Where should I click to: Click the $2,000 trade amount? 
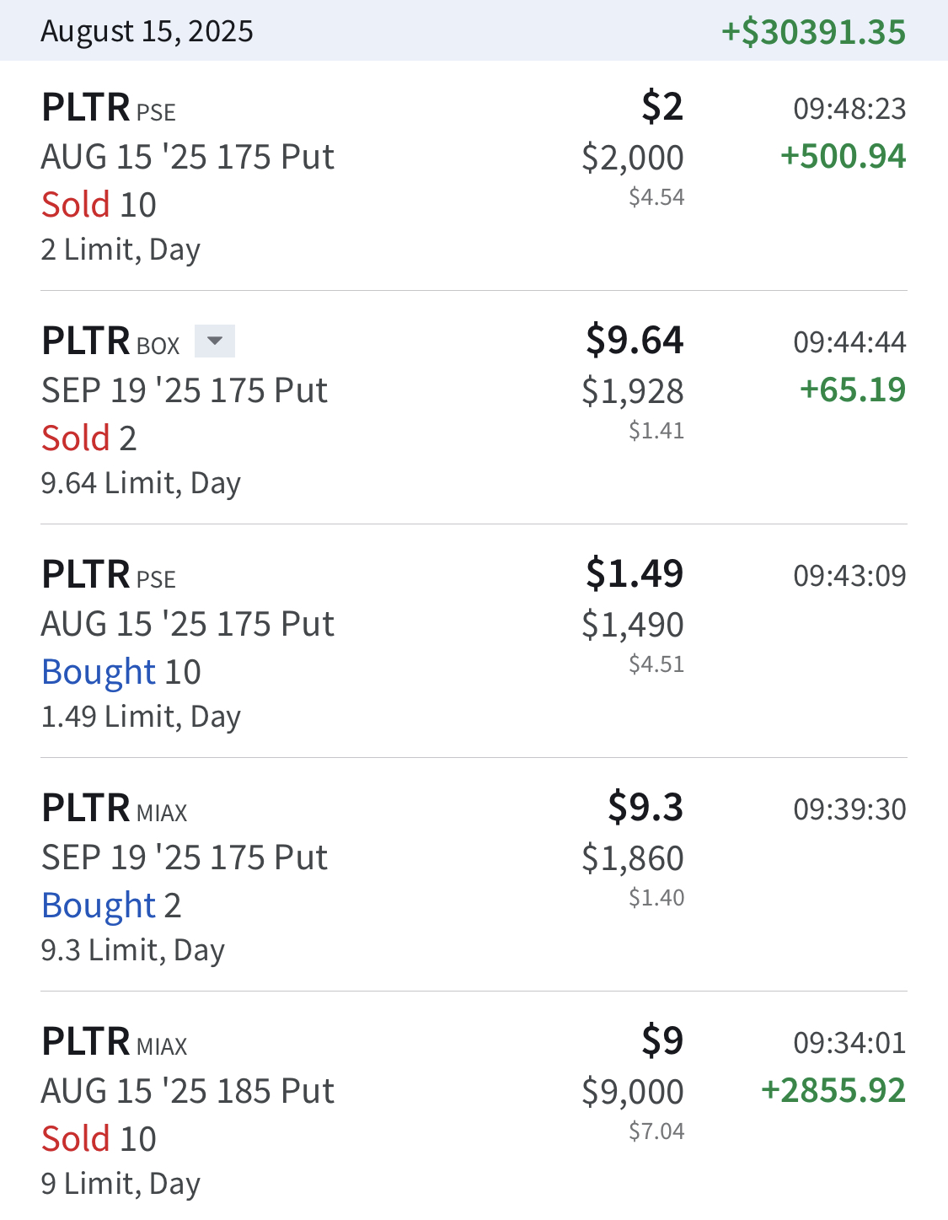click(633, 158)
